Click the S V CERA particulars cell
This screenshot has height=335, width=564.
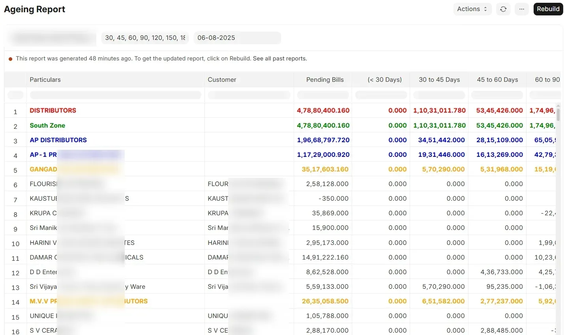click(x=115, y=330)
